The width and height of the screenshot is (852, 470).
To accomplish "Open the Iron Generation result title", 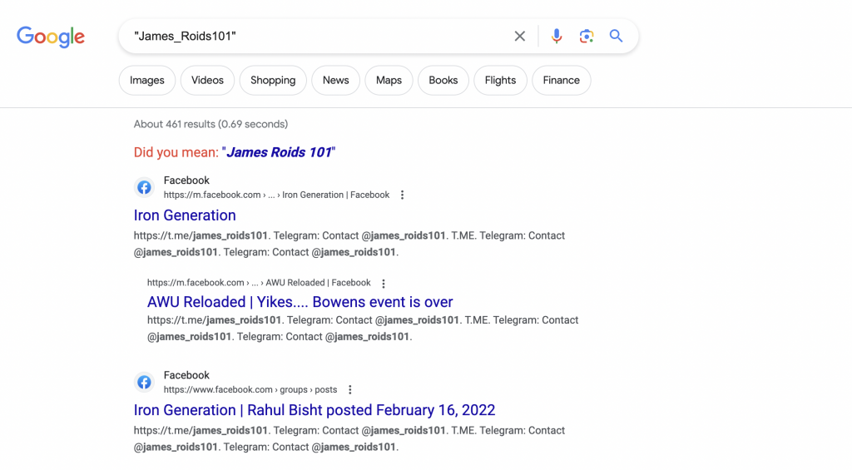I will (185, 215).
